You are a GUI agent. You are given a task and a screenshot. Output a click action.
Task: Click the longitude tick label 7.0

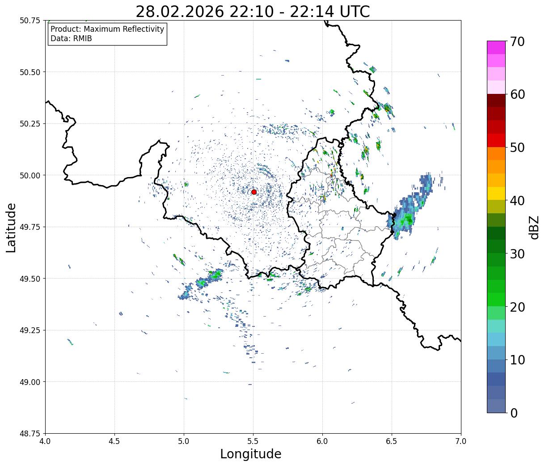click(461, 441)
